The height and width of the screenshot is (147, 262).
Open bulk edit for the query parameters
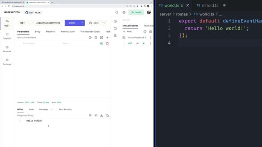(x=102, y=38)
